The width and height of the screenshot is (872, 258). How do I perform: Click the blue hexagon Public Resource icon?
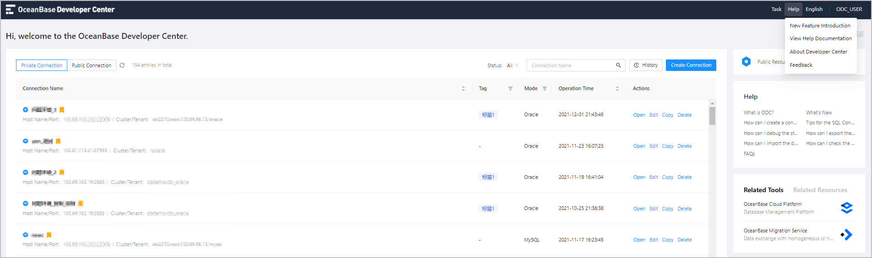click(747, 62)
